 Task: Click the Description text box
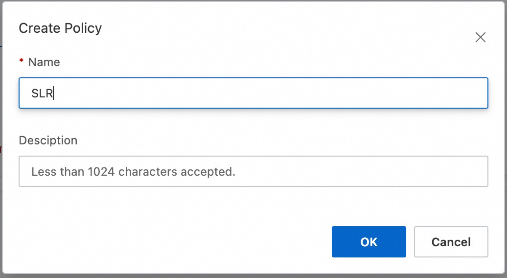[x=253, y=171]
